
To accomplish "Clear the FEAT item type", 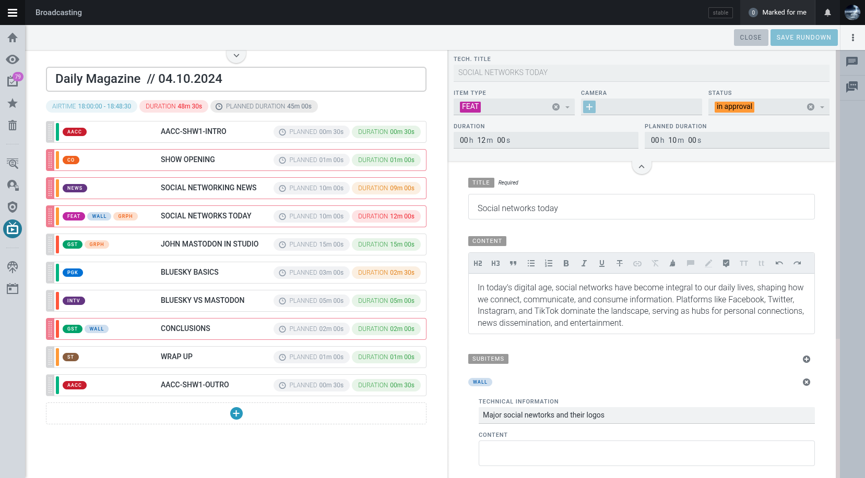I will [556, 107].
